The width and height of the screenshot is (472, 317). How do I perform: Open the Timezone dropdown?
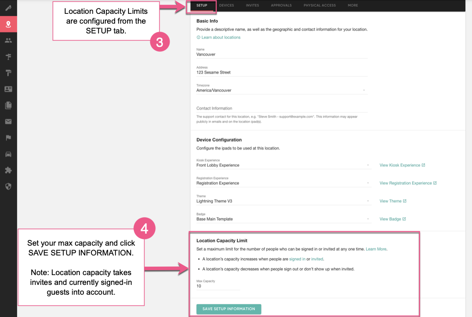coord(364,89)
